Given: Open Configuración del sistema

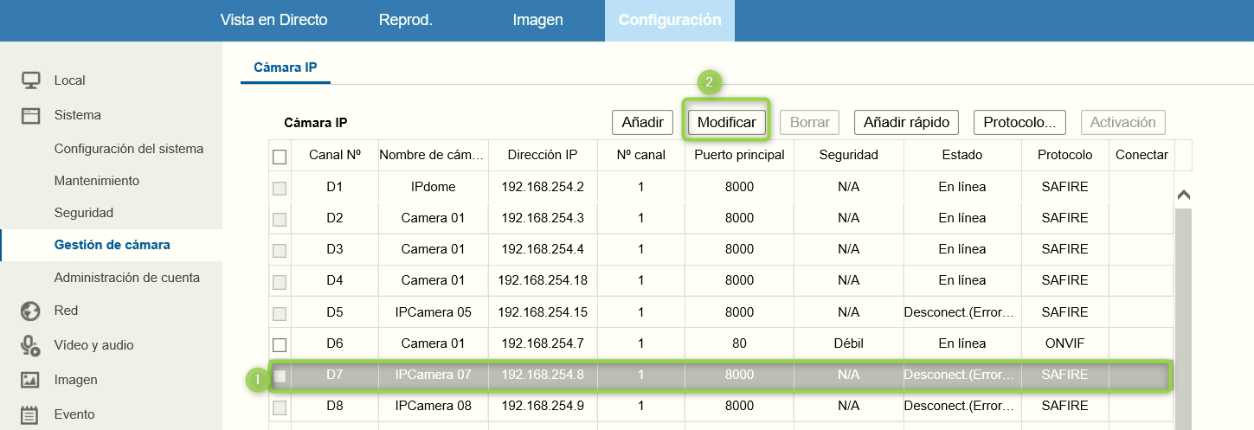Looking at the screenshot, I should click(x=129, y=149).
